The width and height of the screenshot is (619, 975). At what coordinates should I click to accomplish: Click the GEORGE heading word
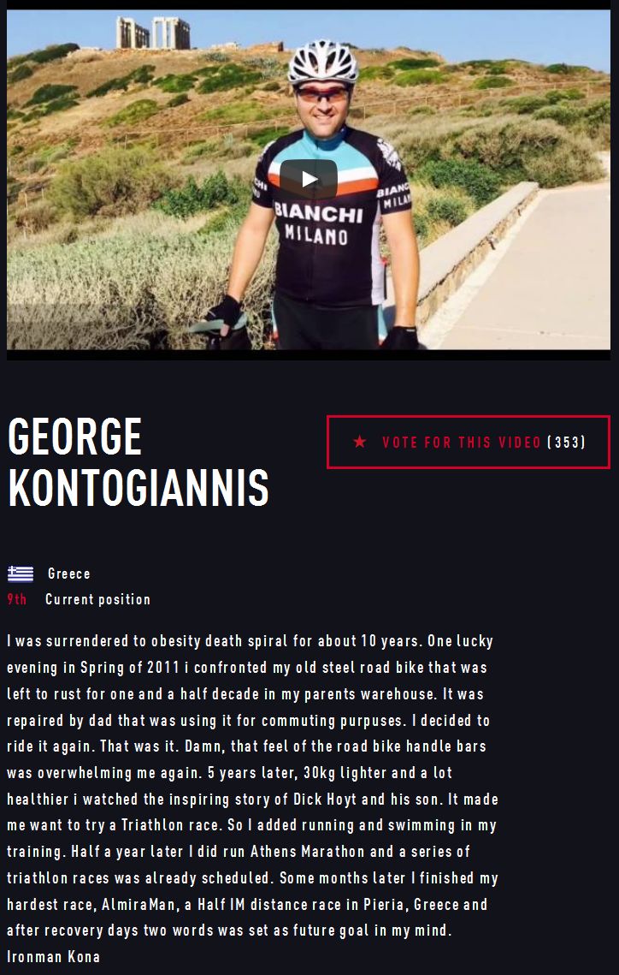(x=75, y=437)
